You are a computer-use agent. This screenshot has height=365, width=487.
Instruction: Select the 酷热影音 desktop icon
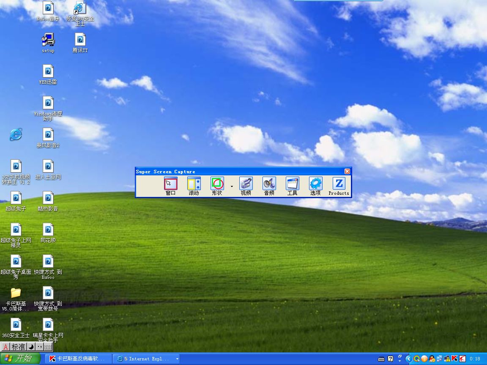tap(48, 202)
